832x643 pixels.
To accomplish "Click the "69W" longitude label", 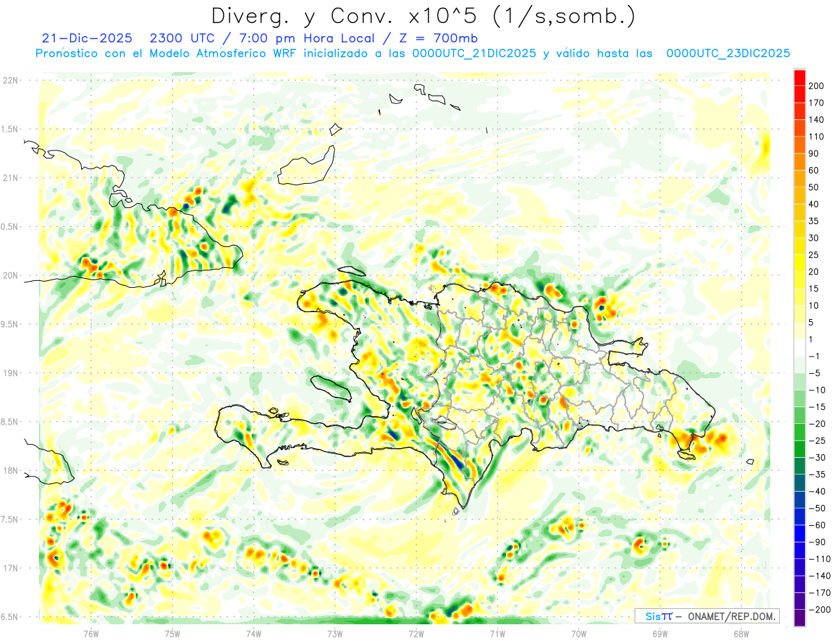I will 659,633.
